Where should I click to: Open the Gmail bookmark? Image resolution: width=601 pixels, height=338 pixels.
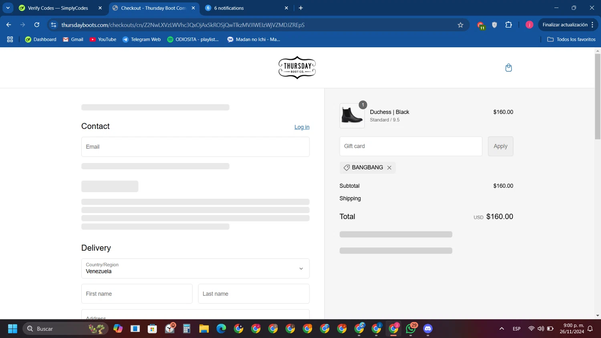pos(73,39)
